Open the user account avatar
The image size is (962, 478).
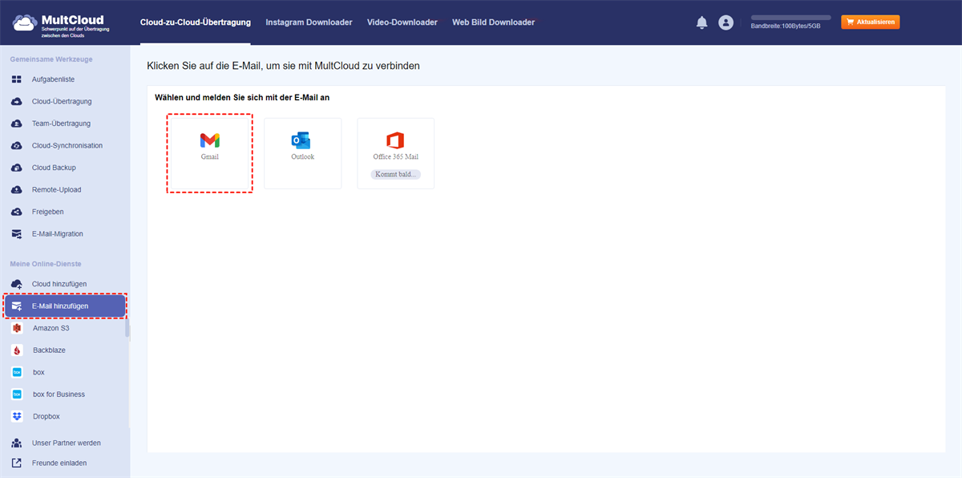726,22
